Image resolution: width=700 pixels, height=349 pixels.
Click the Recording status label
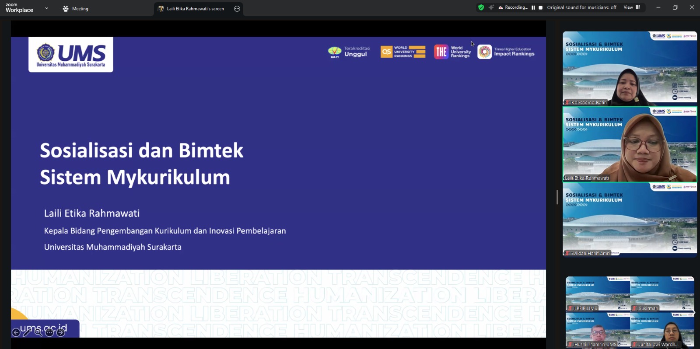(516, 7)
